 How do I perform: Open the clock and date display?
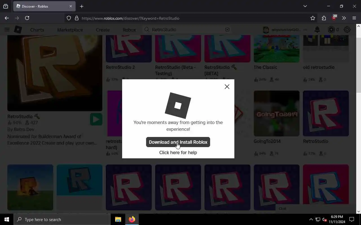coord(337,219)
